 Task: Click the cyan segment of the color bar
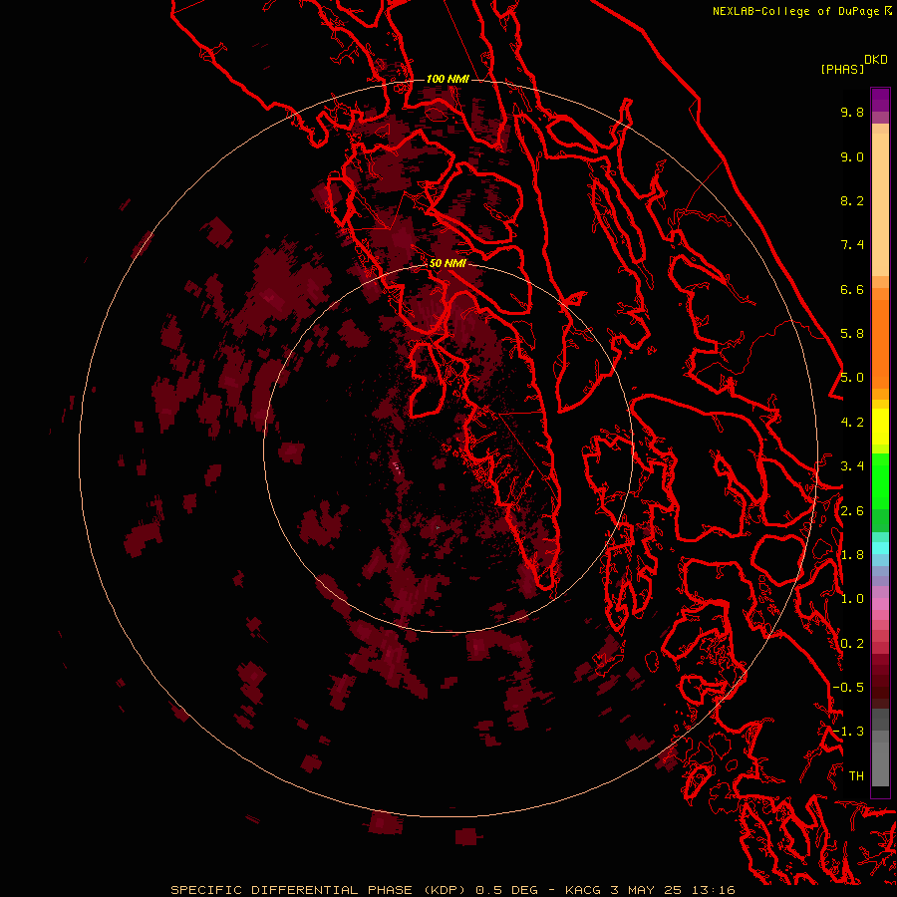tap(880, 548)
